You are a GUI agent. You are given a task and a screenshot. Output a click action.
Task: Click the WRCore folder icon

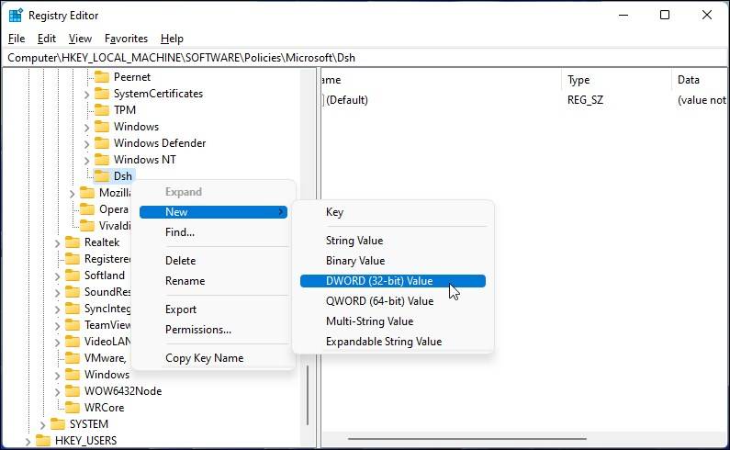tap(73, 408)
